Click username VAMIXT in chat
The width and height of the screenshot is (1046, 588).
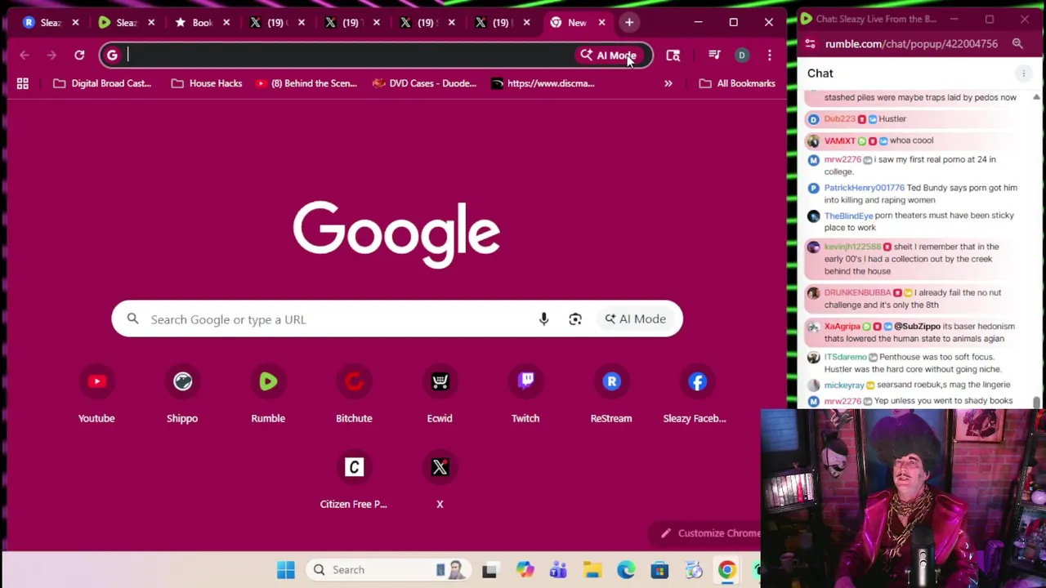(839, 140)
